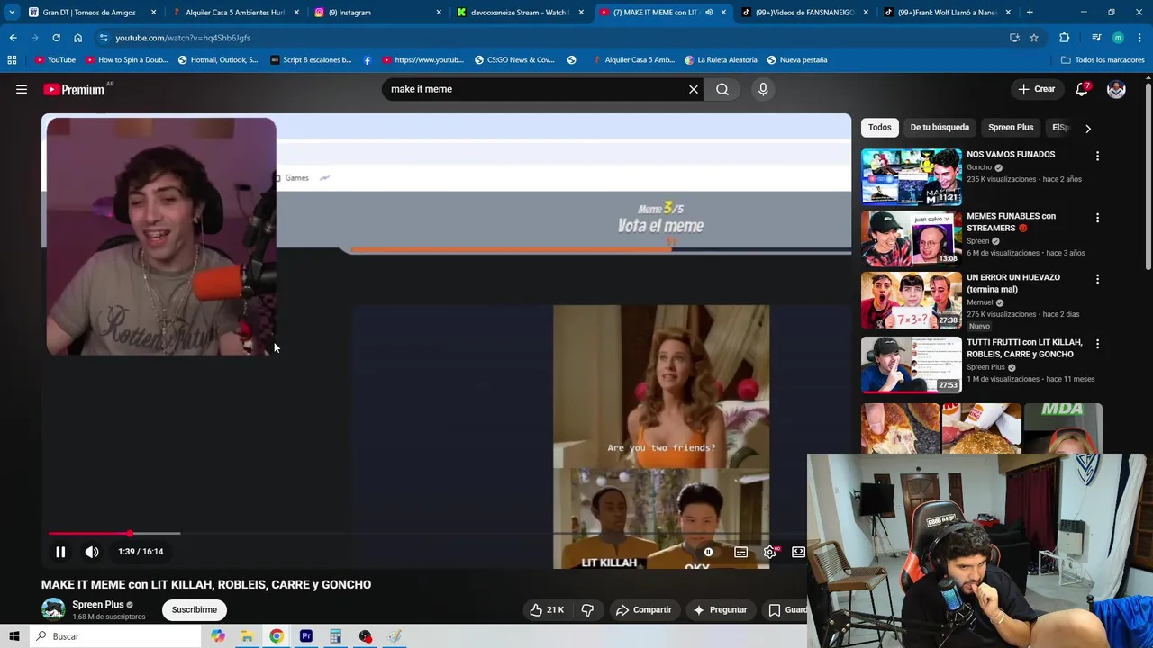Open the YouTube bookmark
The width and height of the screenshot is (1153, 648).
click(x=55, y=60)
